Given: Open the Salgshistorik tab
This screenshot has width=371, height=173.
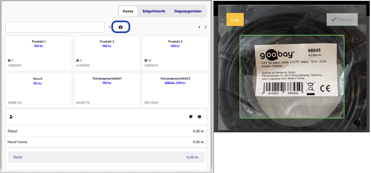Looking at the screenshot, I should 154,11.
